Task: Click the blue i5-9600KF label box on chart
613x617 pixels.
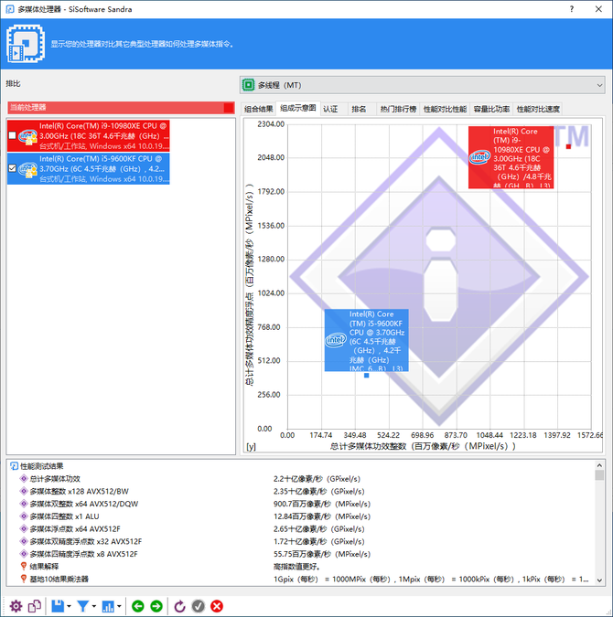Action: pos(366,340)
